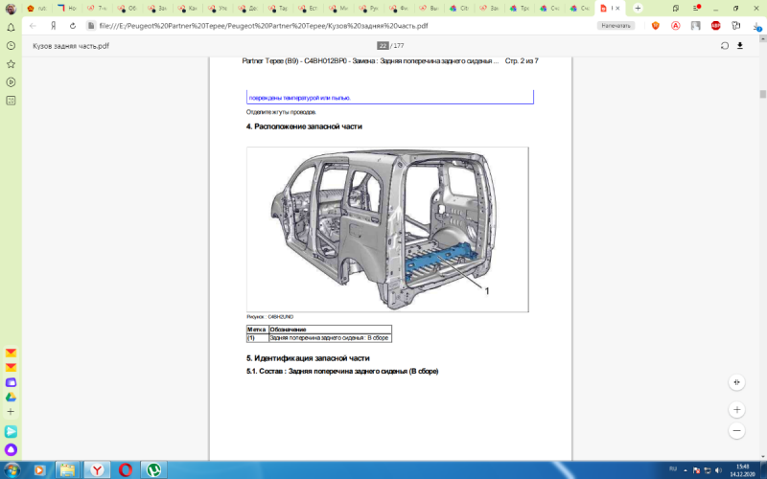Zoom in on the PDF

[736, 409]
